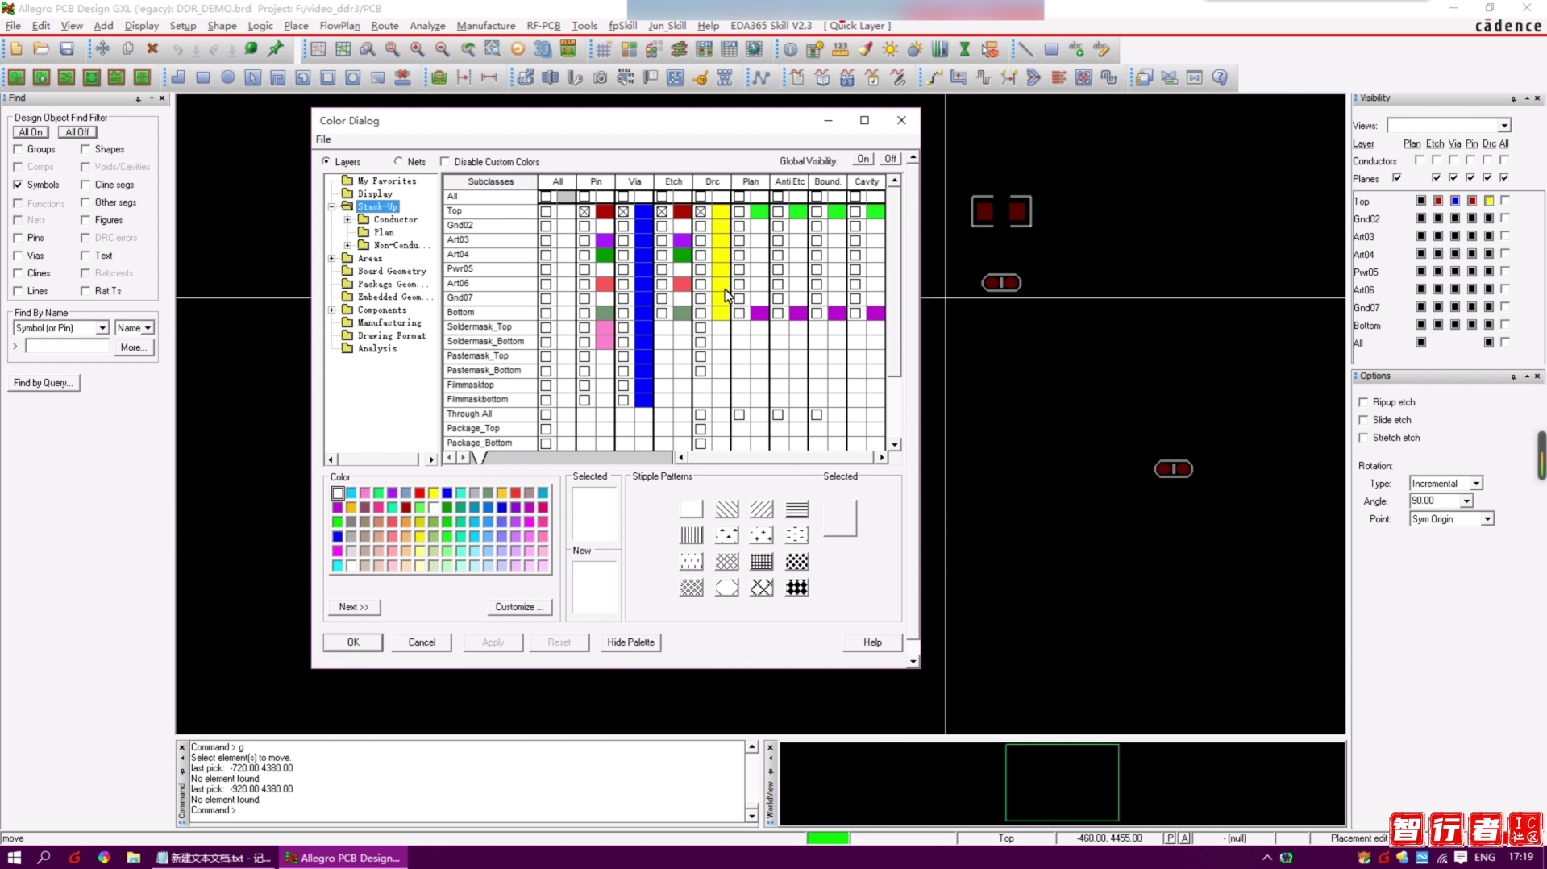The height and width of the screenshot is (869, 1547).
Task: Open the Symbol (or Pin) dropdown
Action: click(x=102, y=328)
